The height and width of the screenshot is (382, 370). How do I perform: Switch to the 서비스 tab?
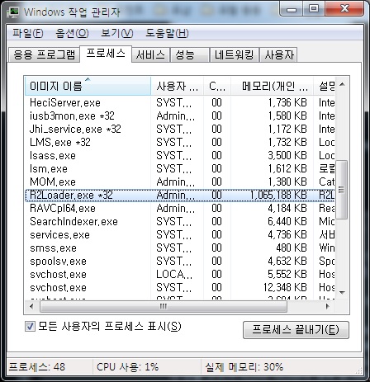pos(150,54)
